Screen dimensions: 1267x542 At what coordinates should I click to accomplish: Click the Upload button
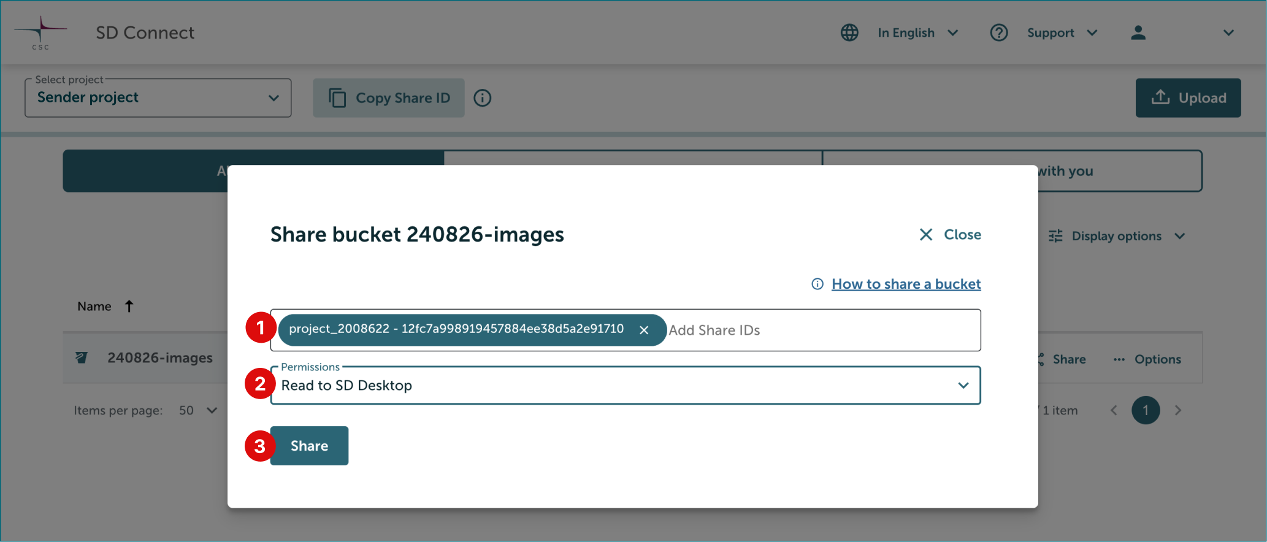pyautogui.click(x=1188, y=98)
